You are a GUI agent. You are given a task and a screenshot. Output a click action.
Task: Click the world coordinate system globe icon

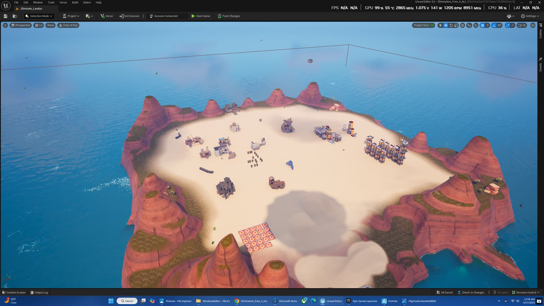[x=462, y=25]
